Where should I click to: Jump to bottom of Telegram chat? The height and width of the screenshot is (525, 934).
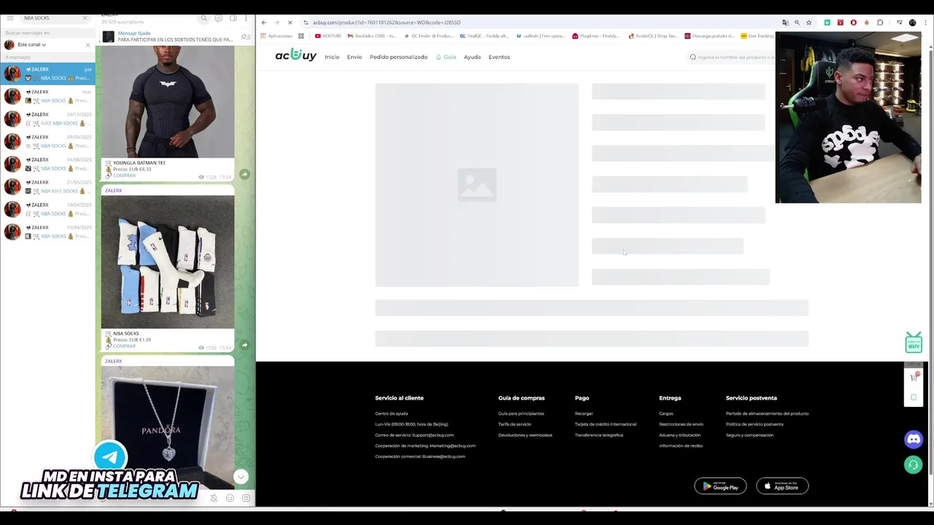241,477
